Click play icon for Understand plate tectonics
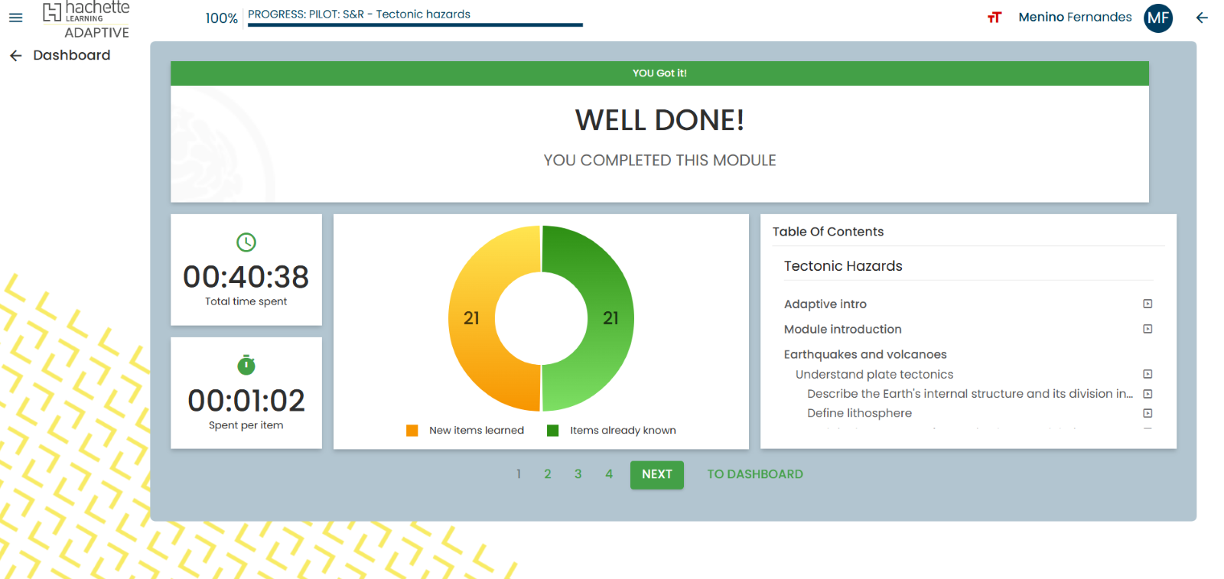 click(1147, 374)
